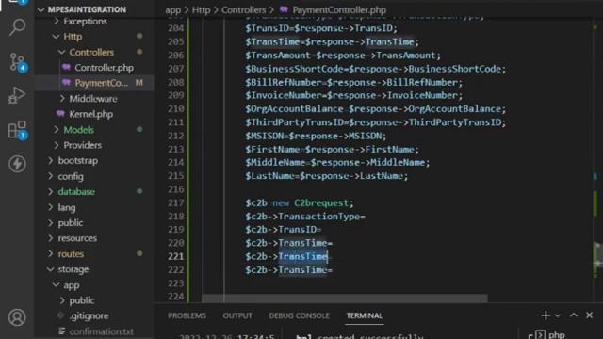Screen dimensions: 603x339
Task: Switch to the OUTPUT tab
Action: point(237,315)
